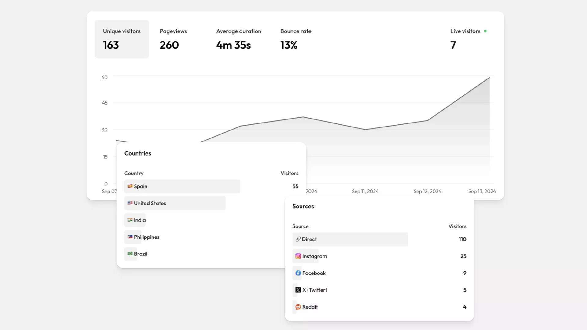The height and width of the screenshot is (330, 587).
Task: Click the Philippines flag icon
Action: [x=130, y=237]
